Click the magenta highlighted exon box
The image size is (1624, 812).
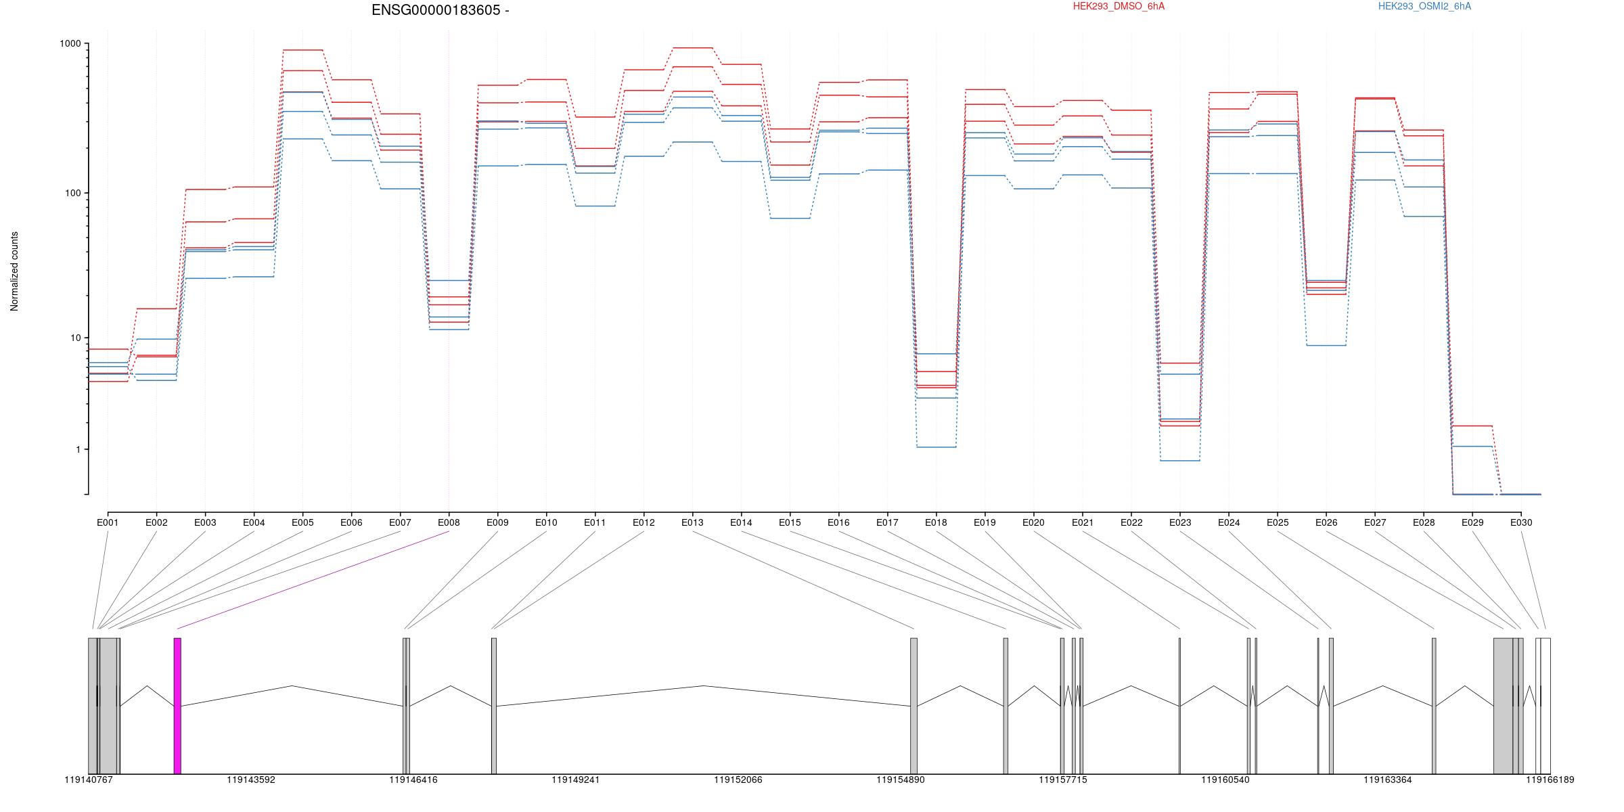[177, 706]
